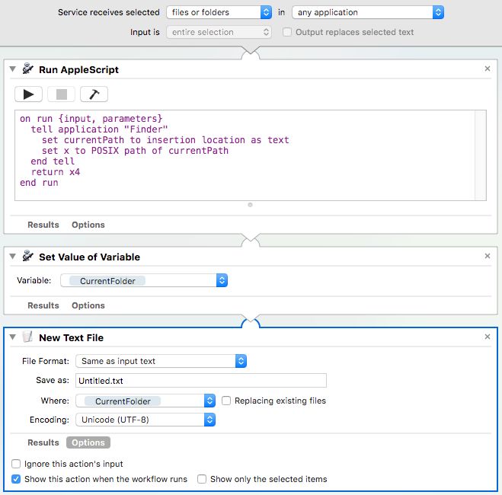Open 'files or folders' service input dropdown
Image resolution: width=502 pixels, height=495 pixels.
[x=219, y=12]
